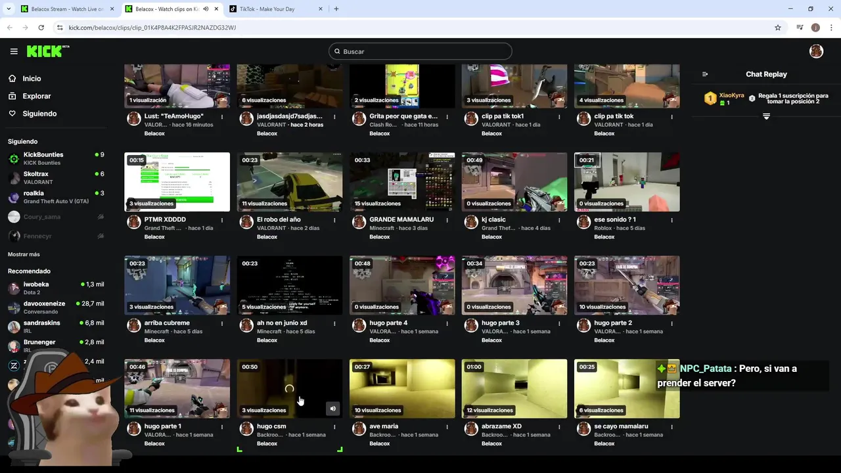Open Coury_sama offline channel

tap(56, 217)
